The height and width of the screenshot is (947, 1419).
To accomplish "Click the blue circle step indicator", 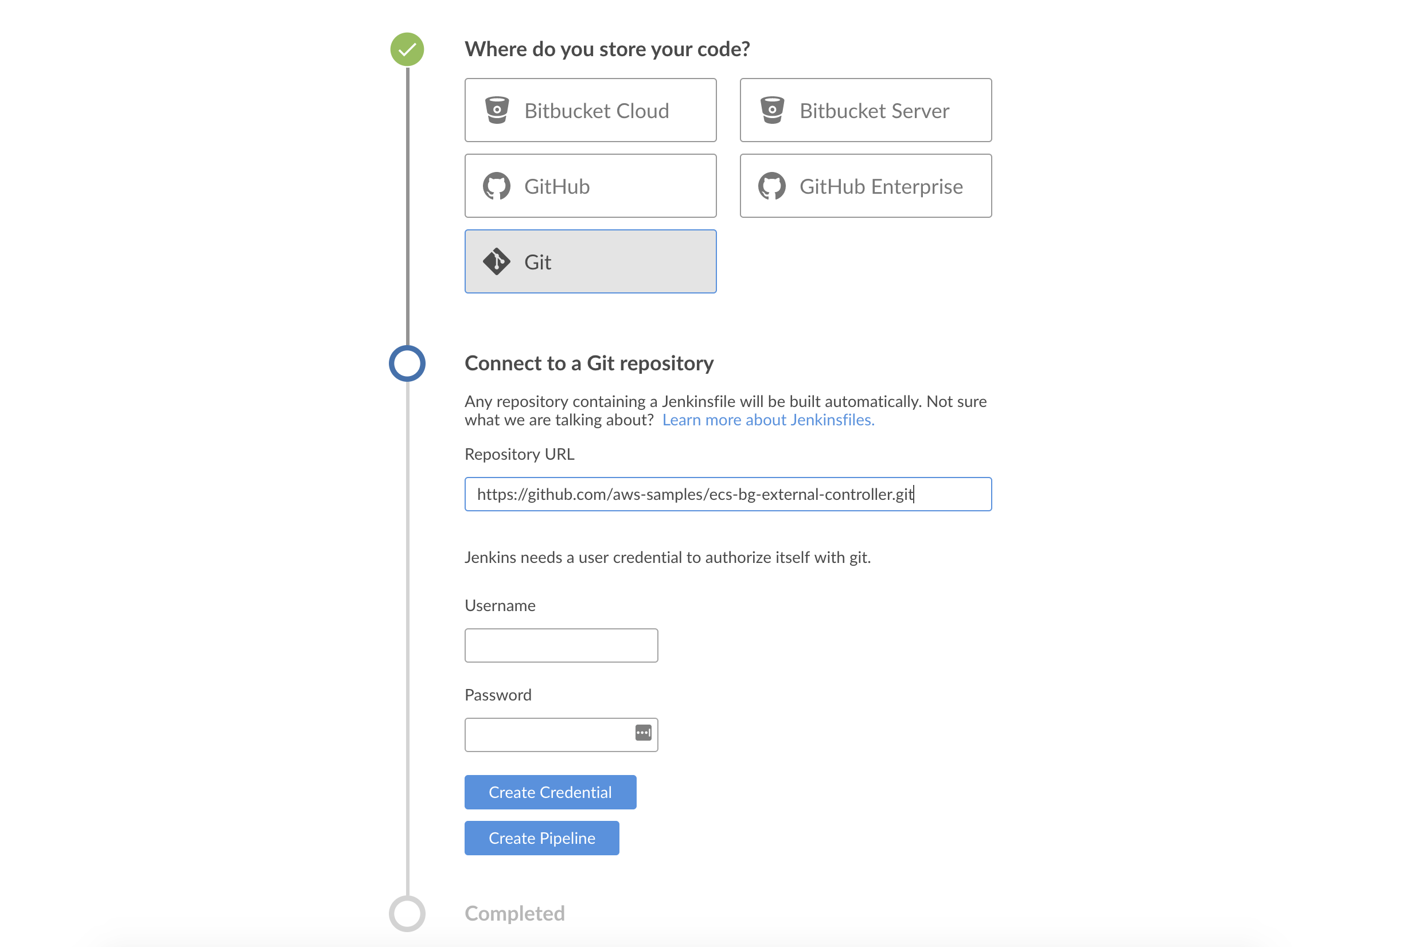I will [407, 363].
